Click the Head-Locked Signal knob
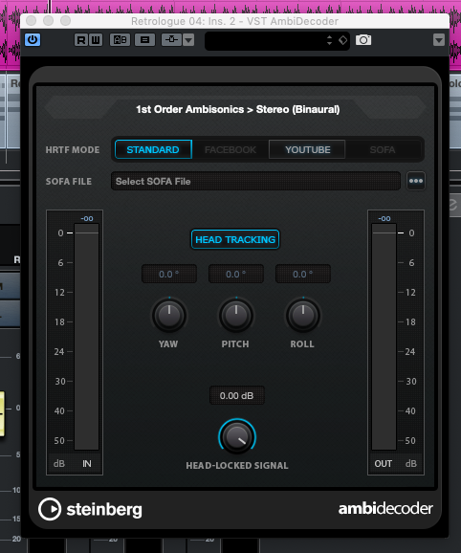The image size is (461, 553). point(237,436)
